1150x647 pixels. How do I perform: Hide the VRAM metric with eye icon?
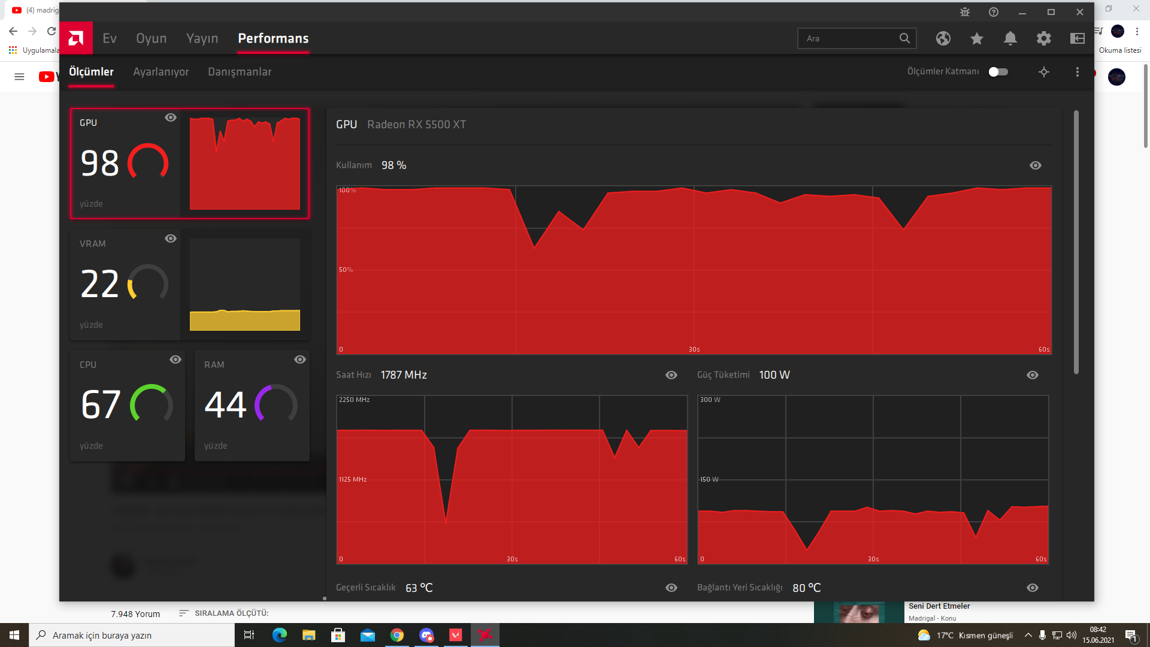coord(171,238)
